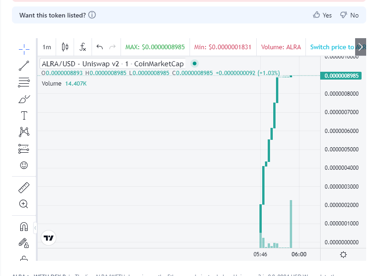Click the Min price label
The height and width of the screenshot is (276, 368).
[223, 47]
